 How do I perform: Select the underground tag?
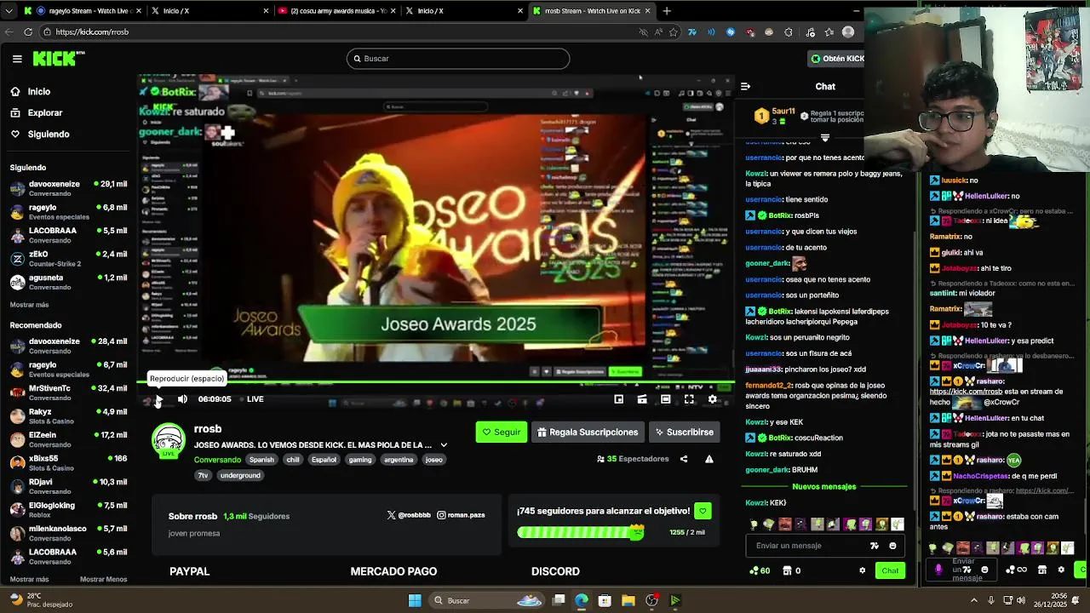[x=240, y=475]
